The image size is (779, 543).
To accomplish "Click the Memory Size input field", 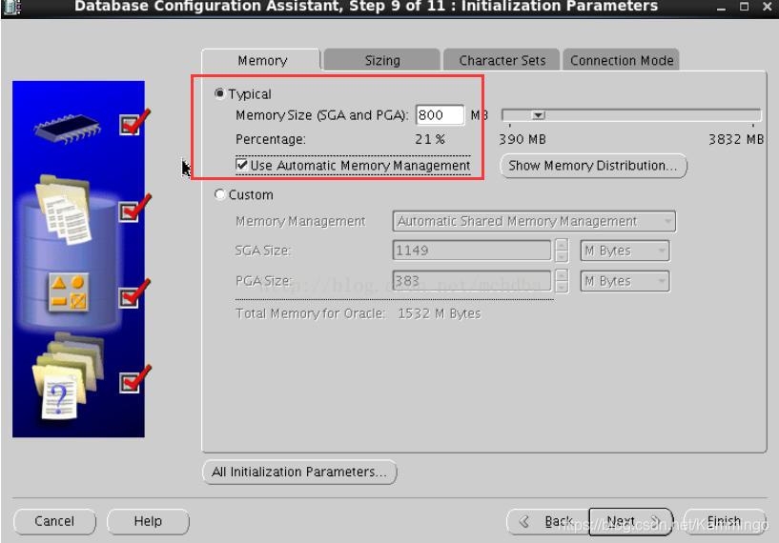I will (440, 115).
